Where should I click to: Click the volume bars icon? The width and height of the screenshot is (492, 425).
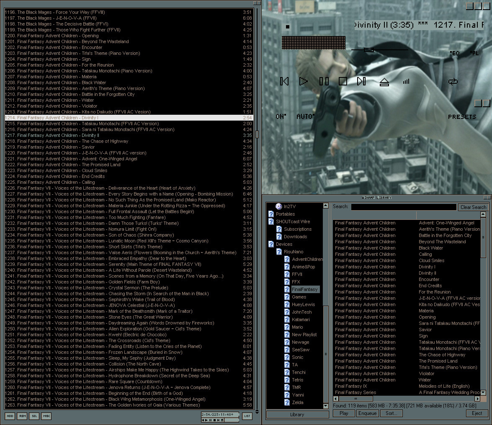(x=406, y=82)
